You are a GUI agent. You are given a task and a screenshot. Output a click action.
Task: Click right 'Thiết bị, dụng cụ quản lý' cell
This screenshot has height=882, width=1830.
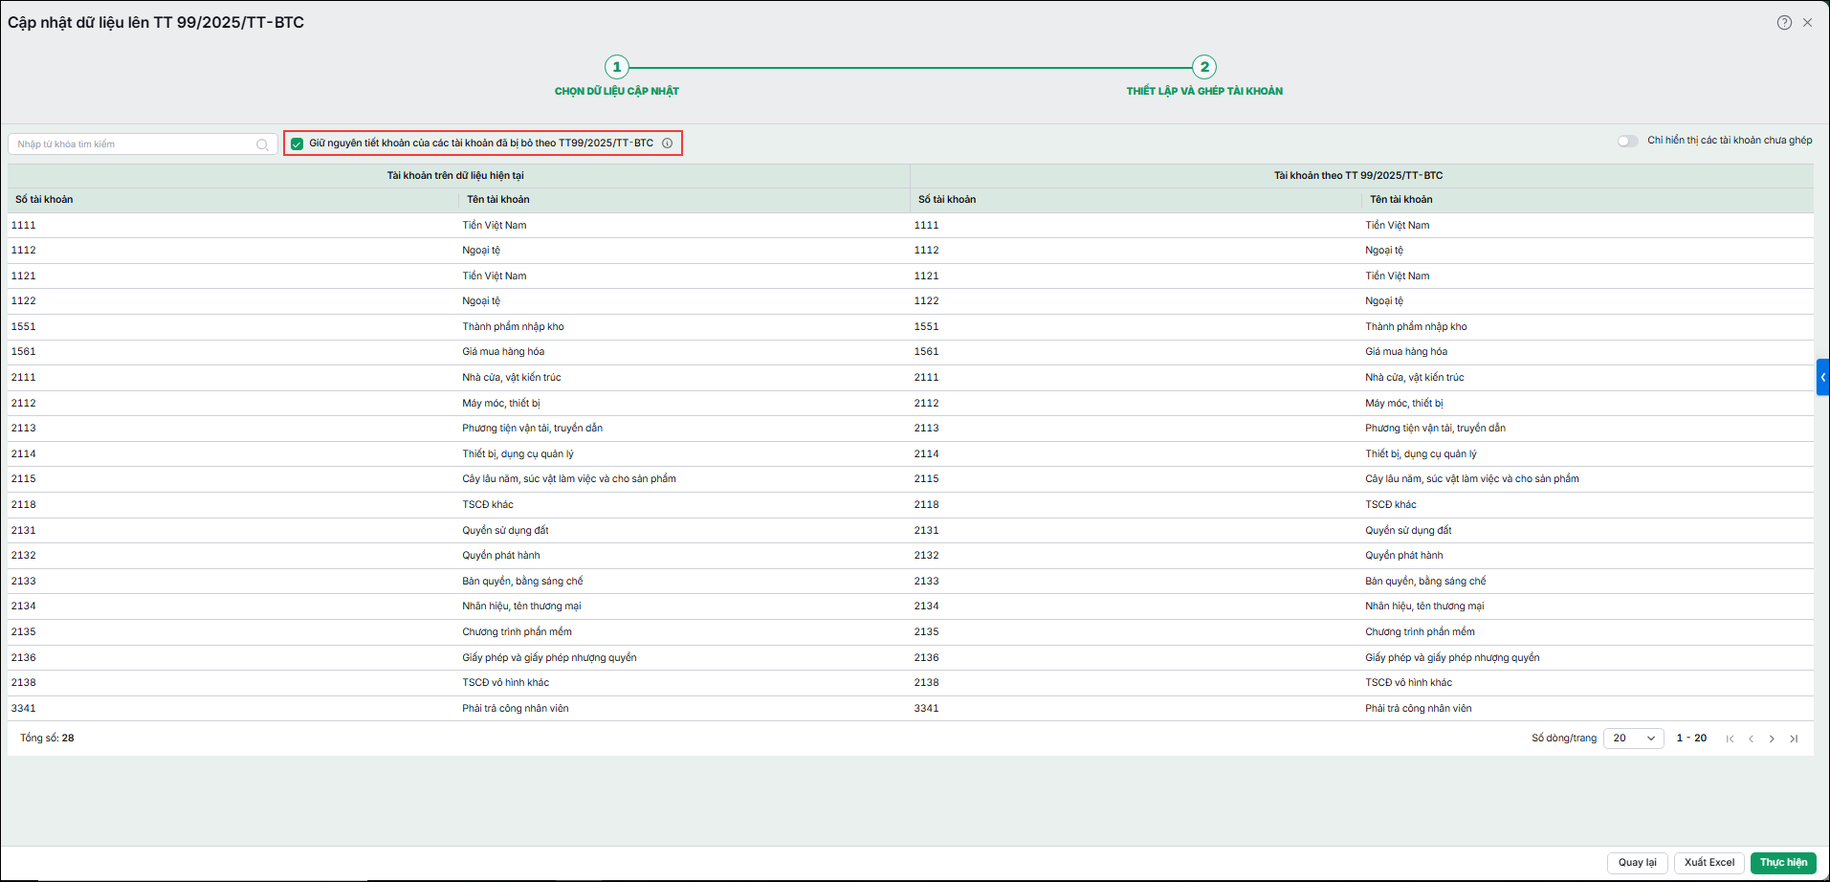[x=1421, y=454]
